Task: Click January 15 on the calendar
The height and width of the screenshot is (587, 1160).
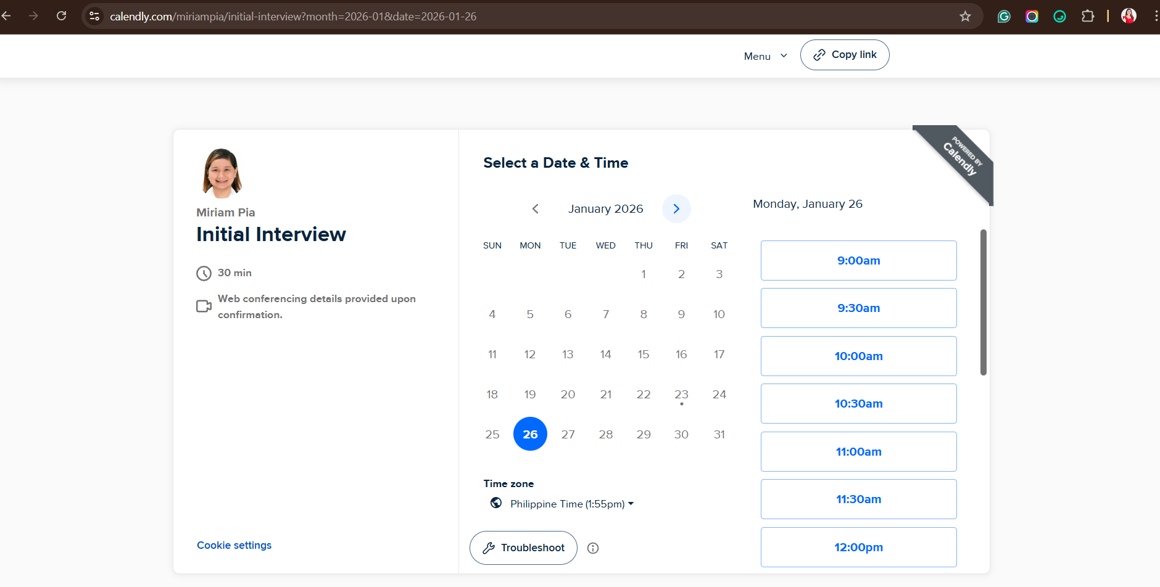Action: pyautogui.click(x=644, y=354)
